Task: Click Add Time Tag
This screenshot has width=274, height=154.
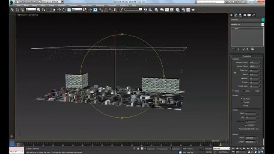Action: pos(188,152)
